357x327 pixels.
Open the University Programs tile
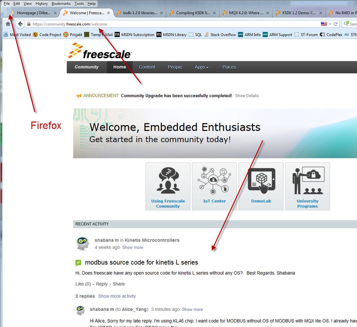click(307, 186)
